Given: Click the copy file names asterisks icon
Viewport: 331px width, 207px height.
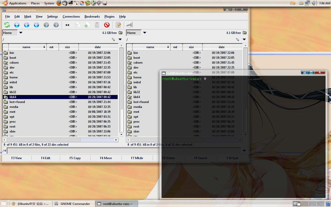Looking at the screenshot, I should [67, 25].
